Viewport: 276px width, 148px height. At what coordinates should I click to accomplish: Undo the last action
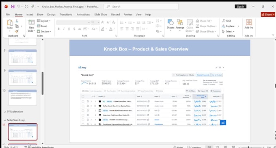(x=18, y=7)
